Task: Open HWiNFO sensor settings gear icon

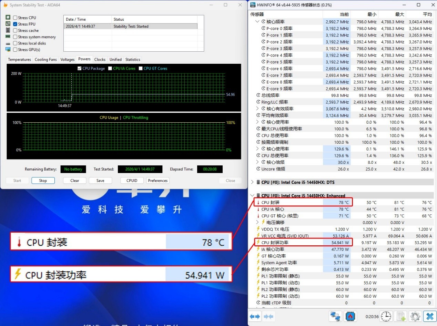Action: click(415, 316)
